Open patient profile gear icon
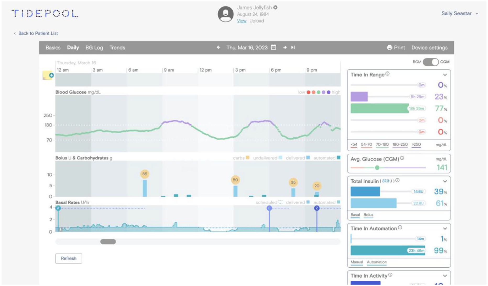This screenshot has width=488, height=286. [275, 7]
